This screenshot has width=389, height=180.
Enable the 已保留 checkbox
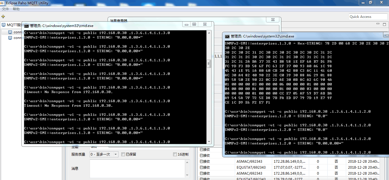pos(123,155)
